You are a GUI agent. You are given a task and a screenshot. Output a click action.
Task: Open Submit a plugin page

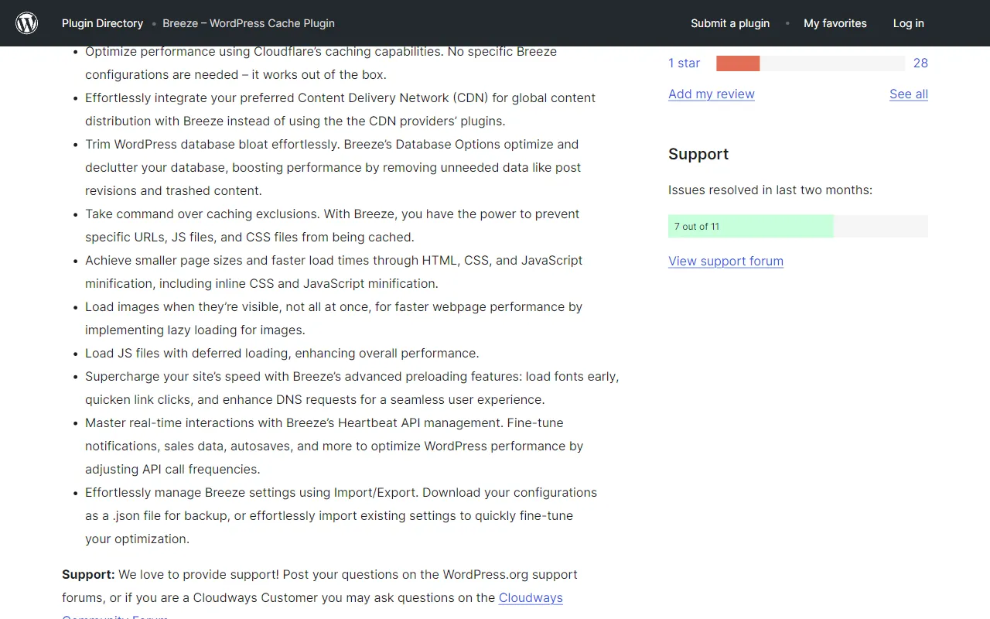coord(730,23)
